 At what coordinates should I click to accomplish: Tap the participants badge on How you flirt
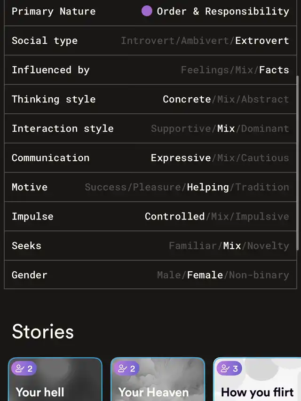229,369
